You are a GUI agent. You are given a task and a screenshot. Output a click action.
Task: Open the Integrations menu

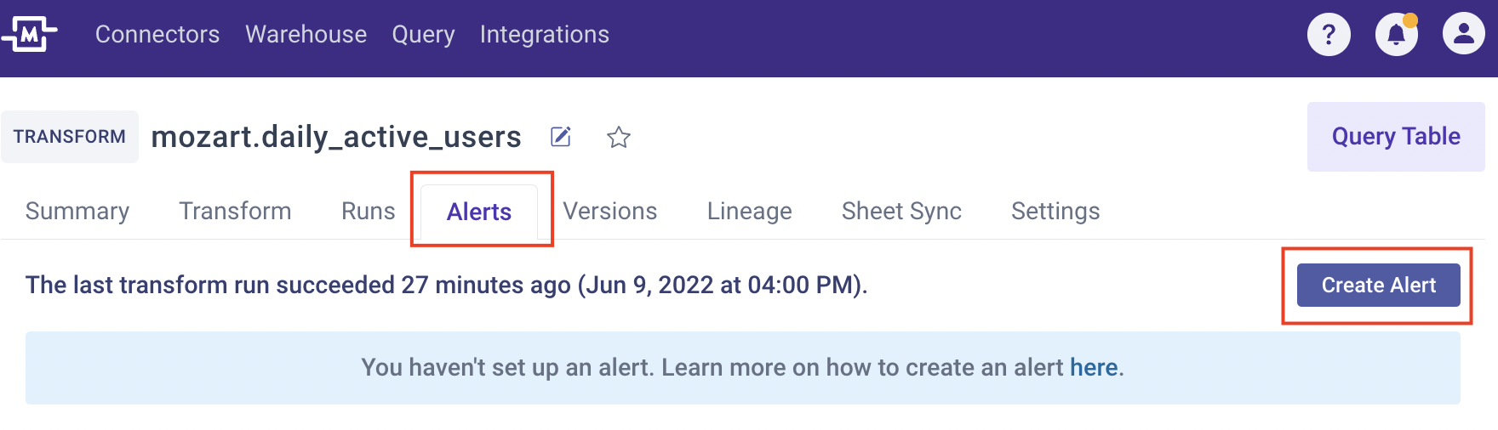(x=545, y=35)
